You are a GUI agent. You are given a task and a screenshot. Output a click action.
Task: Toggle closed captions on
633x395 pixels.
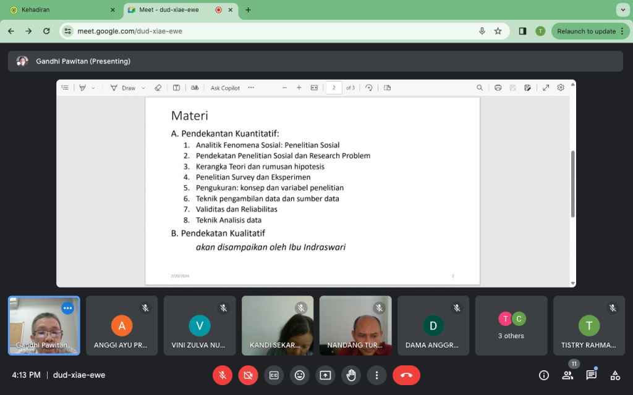(x=274, y=375)
